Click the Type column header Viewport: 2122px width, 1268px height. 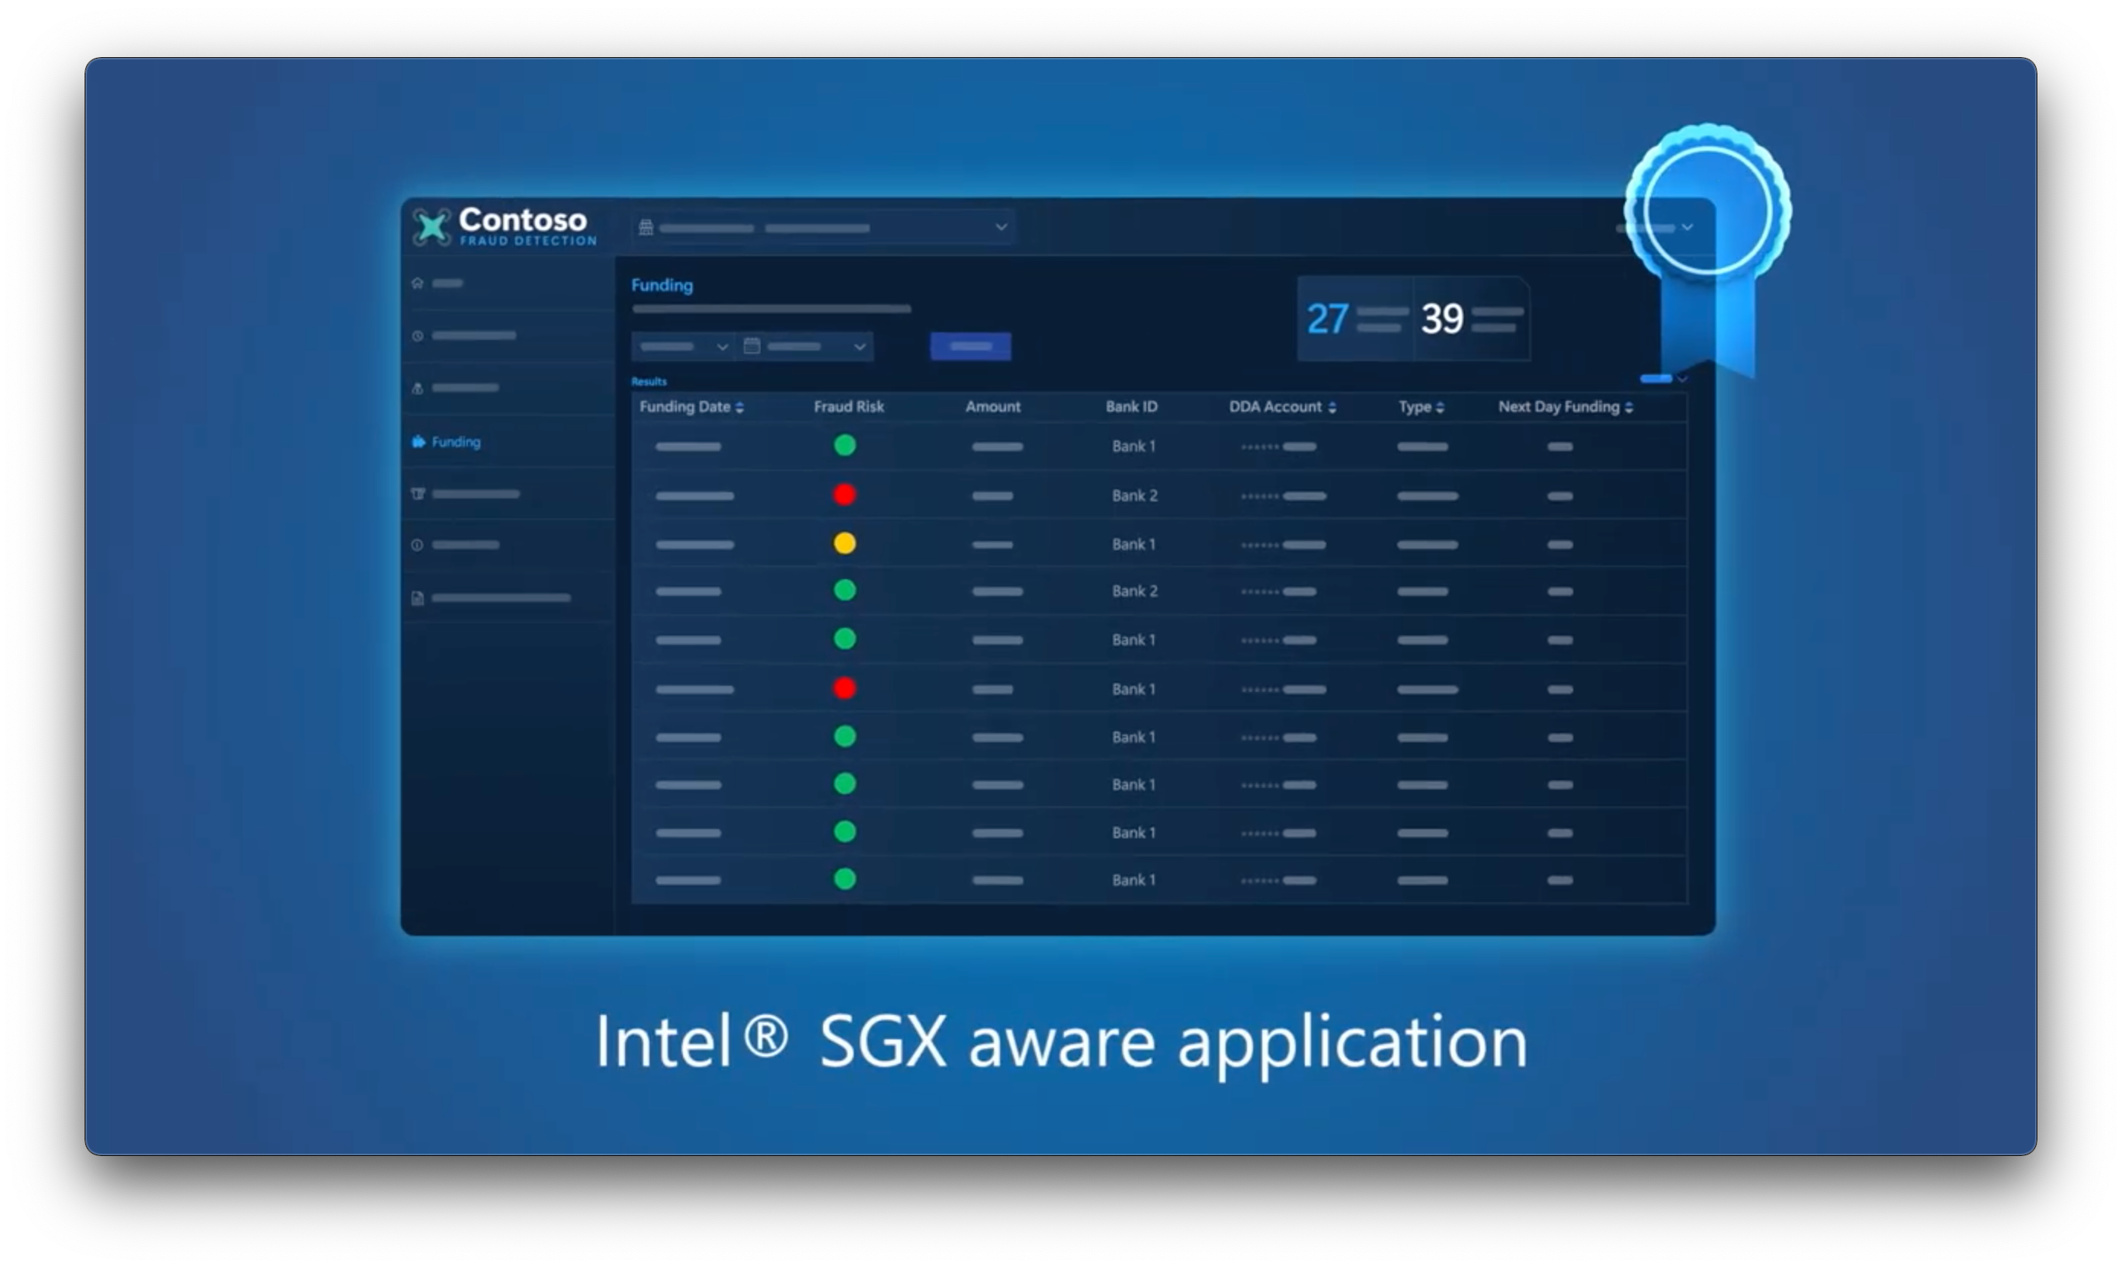[1415, 407]
